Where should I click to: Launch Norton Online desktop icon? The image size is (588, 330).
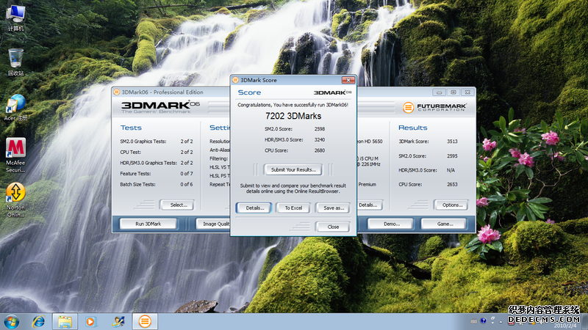point(15,199)
